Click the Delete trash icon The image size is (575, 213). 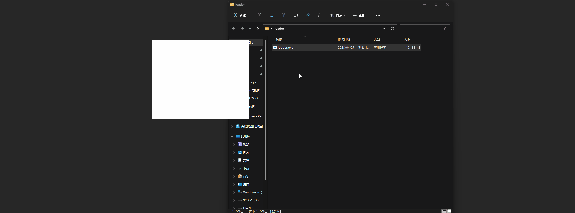pos(320,15)
